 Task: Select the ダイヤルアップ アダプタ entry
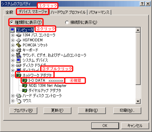(45, 91)
